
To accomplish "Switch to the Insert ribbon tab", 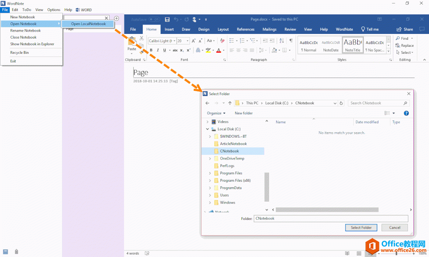I will click(x=169, y=29).
